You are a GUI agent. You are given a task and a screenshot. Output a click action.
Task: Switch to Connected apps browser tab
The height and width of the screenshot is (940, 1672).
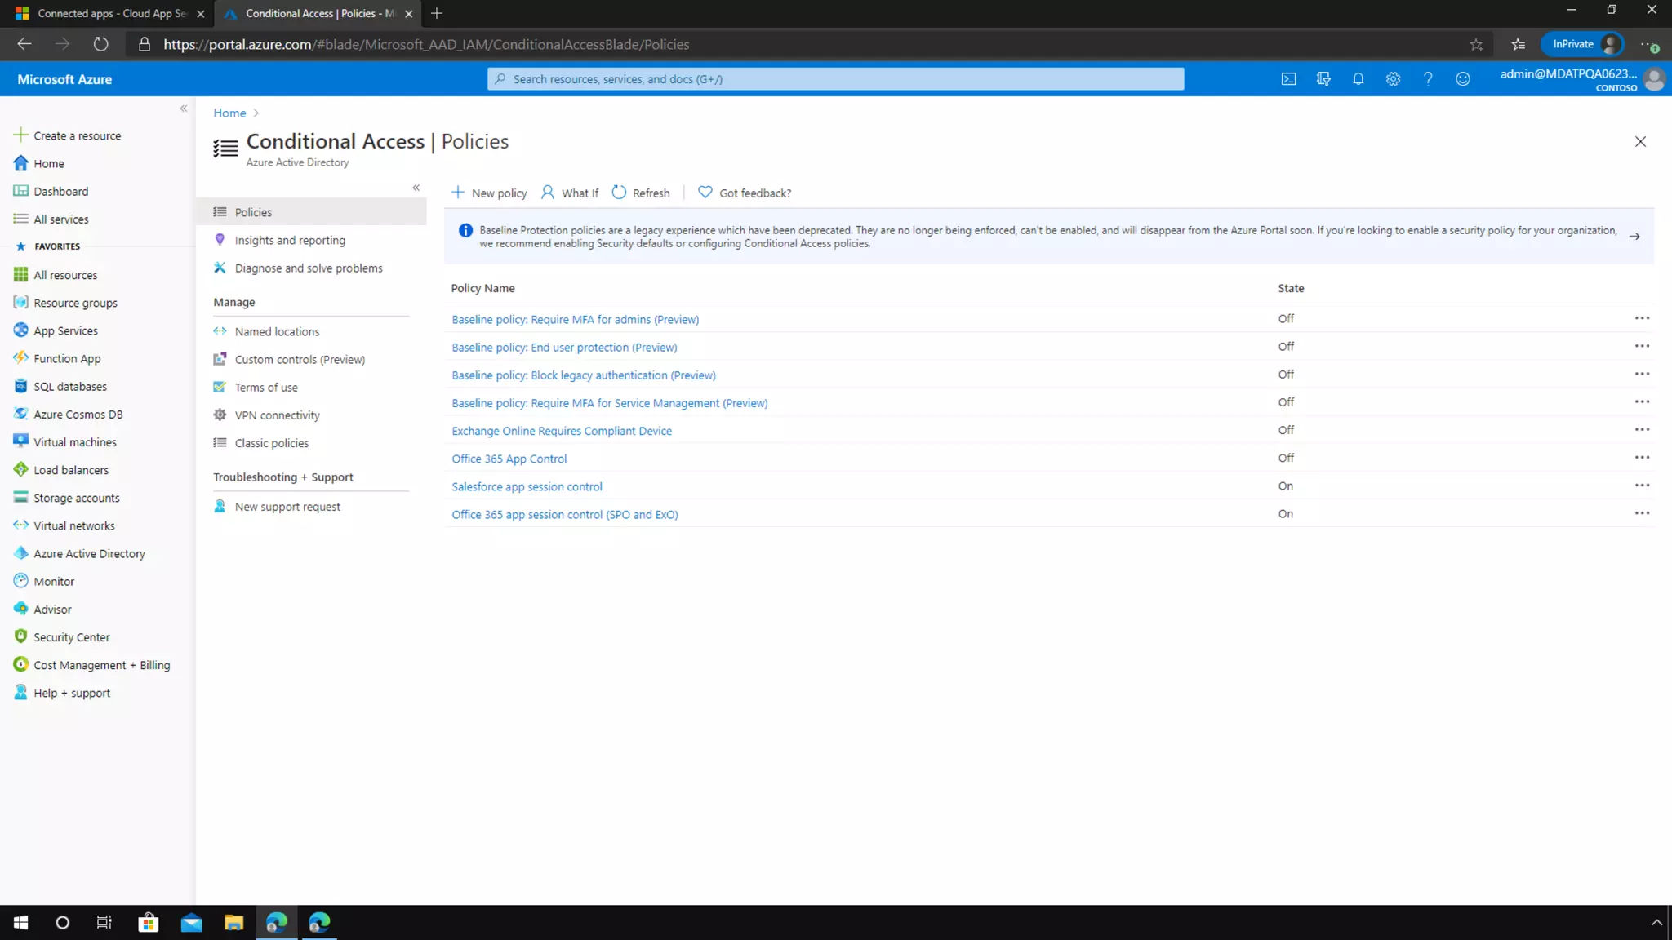click(x=106, y=13)
